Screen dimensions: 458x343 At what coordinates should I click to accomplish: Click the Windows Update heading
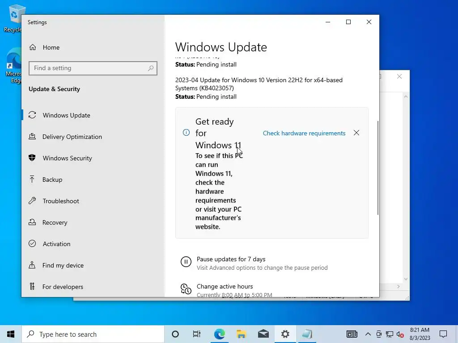pos(221,47)
